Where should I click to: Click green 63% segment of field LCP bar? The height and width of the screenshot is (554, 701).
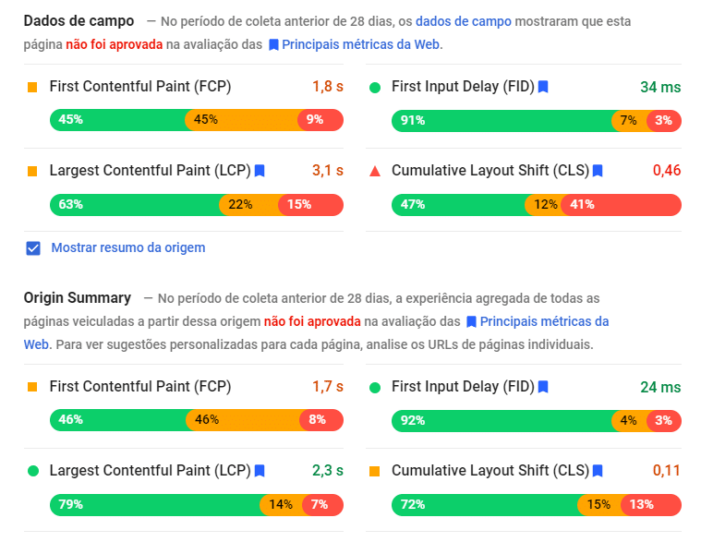coord(133,204)
